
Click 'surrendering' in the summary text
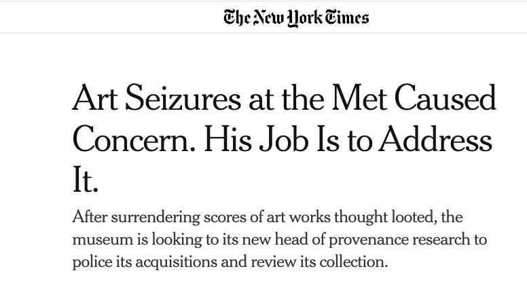click(x=156, y=218)
